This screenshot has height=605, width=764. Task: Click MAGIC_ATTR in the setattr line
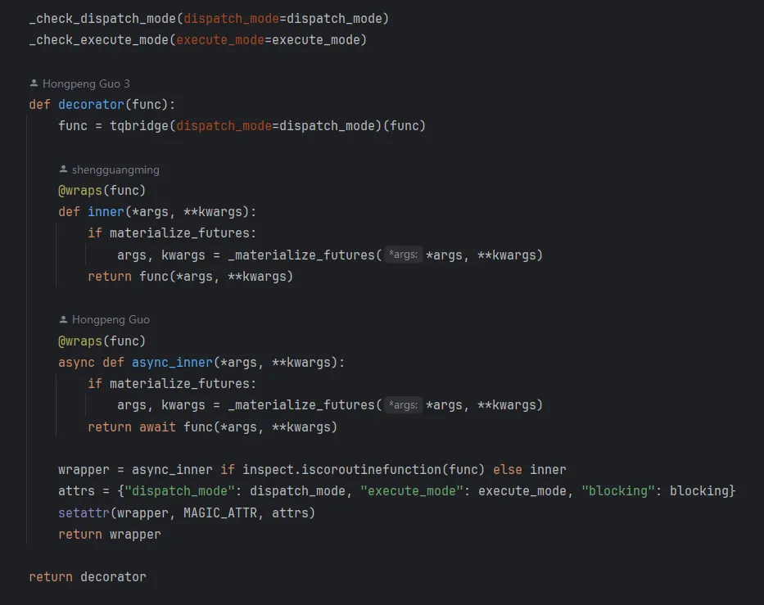tap(220, 513)
